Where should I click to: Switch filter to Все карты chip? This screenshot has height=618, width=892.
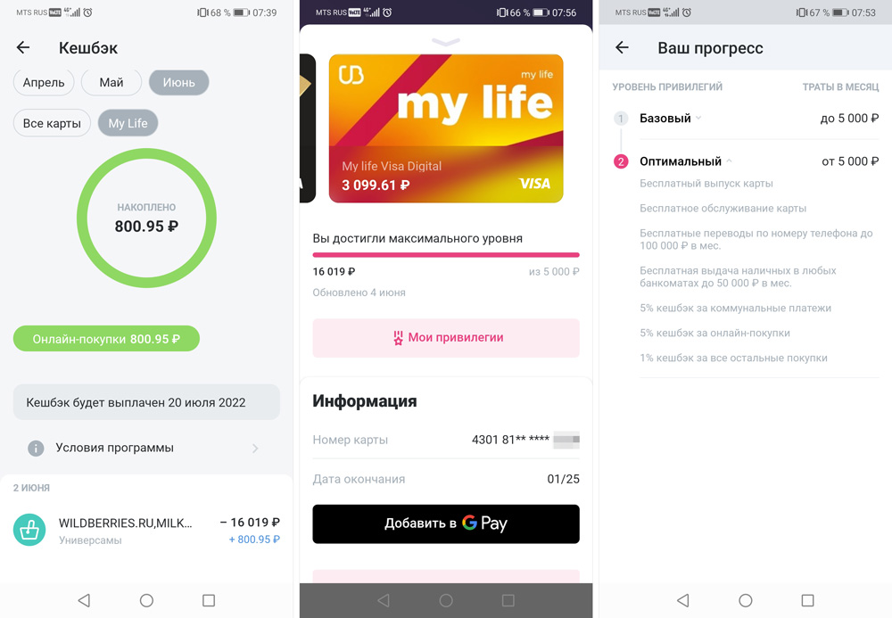pos(52,123)
